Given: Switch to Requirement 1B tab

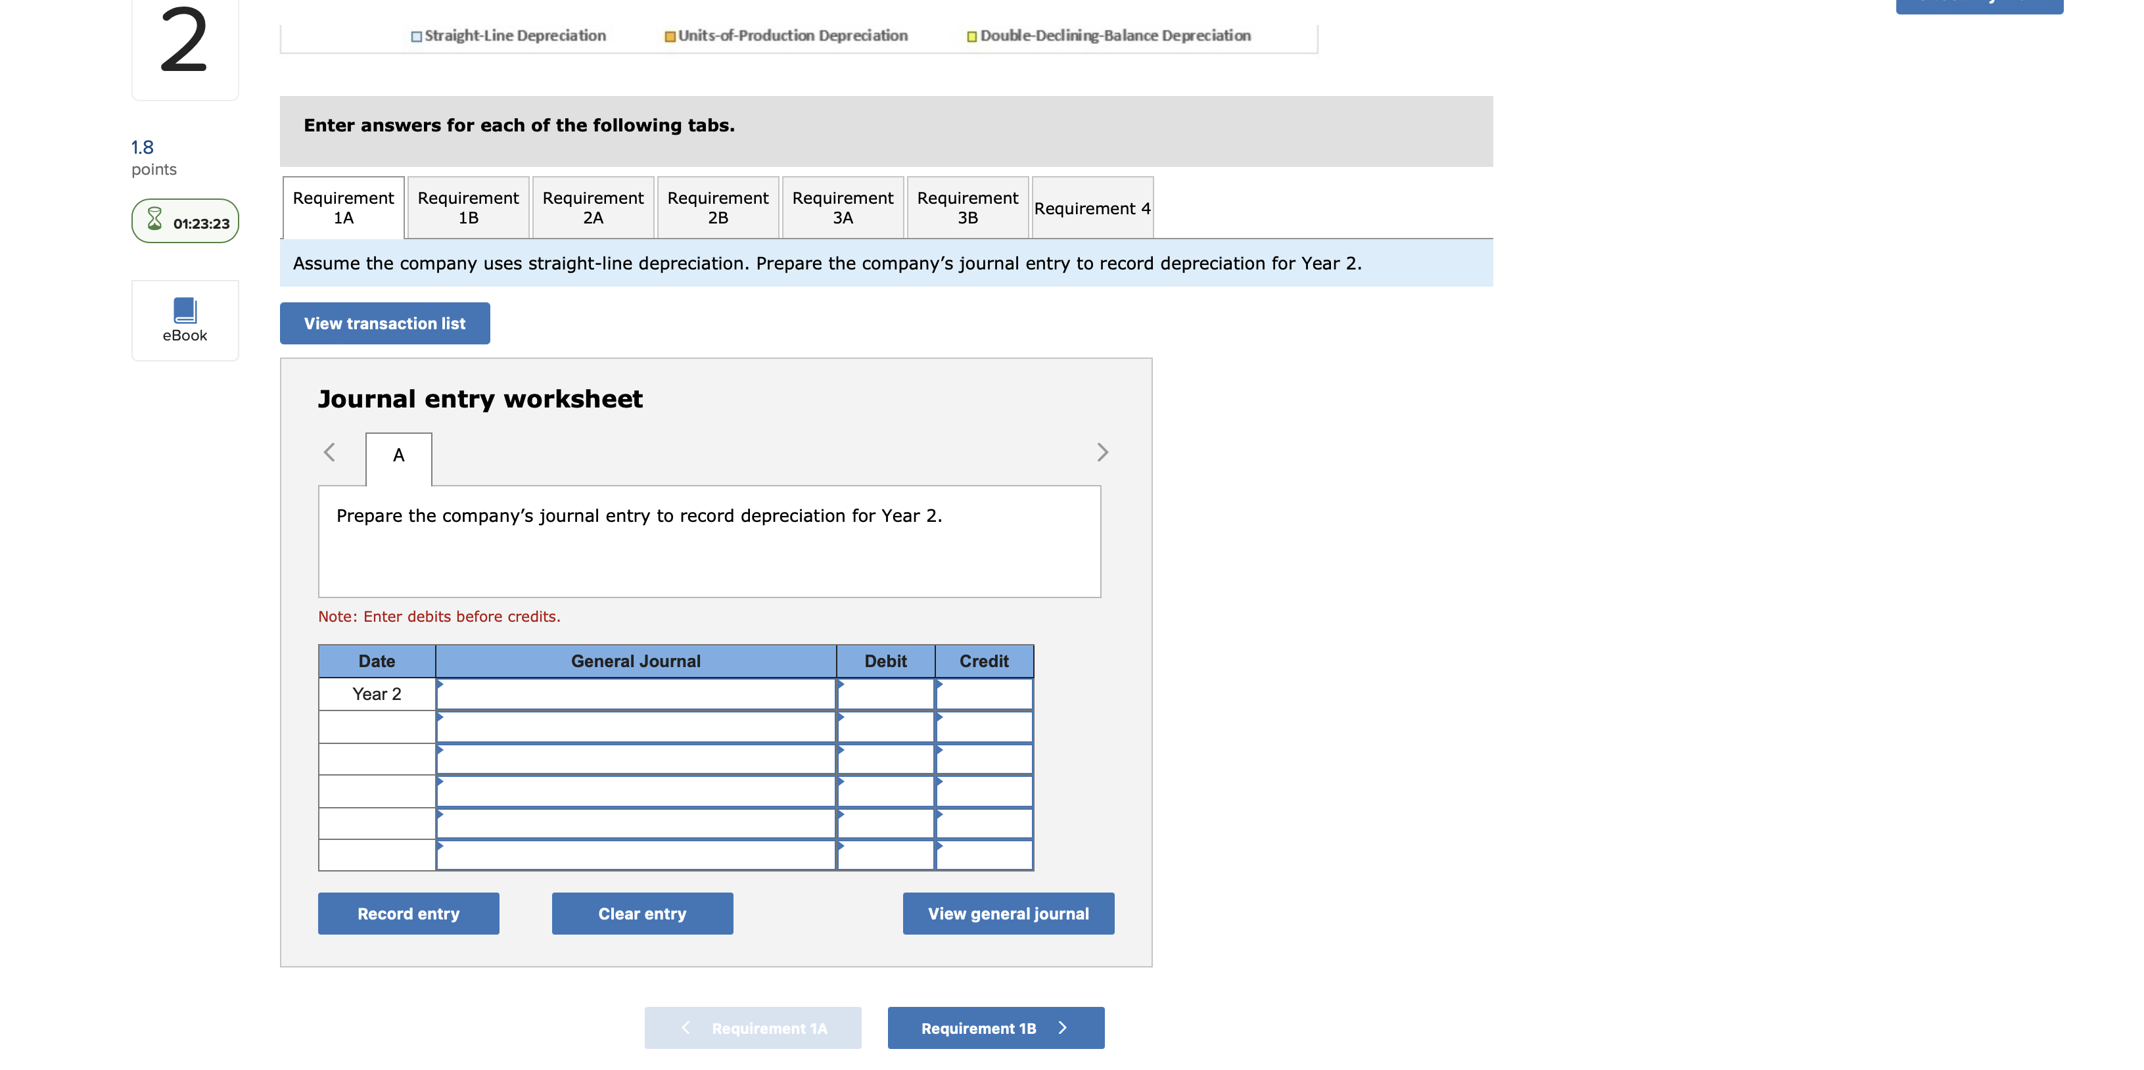Looking at the screenshot, I should pos(468,208).
